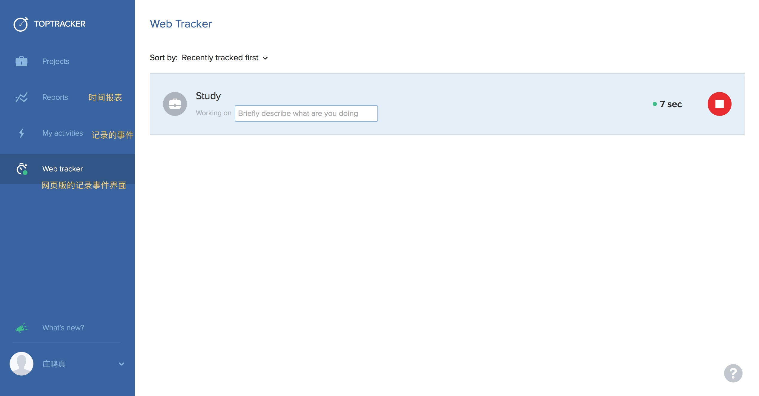The height and width of the screenshot is (396, 759).
Task: Open the help question mark icon
Action: [733, 373]
